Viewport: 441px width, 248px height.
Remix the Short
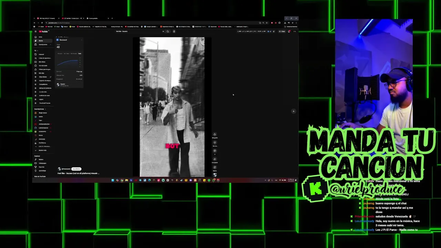(215, 167)
